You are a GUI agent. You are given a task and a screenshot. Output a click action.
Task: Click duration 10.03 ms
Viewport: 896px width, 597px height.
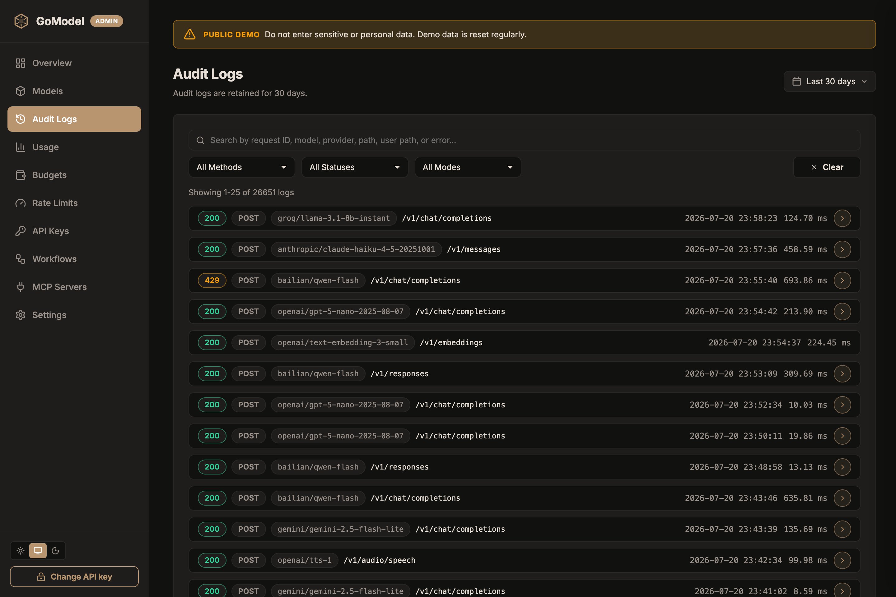click(808, 405)
